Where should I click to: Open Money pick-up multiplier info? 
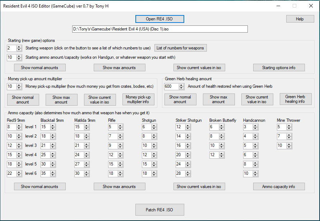(138, 100)
